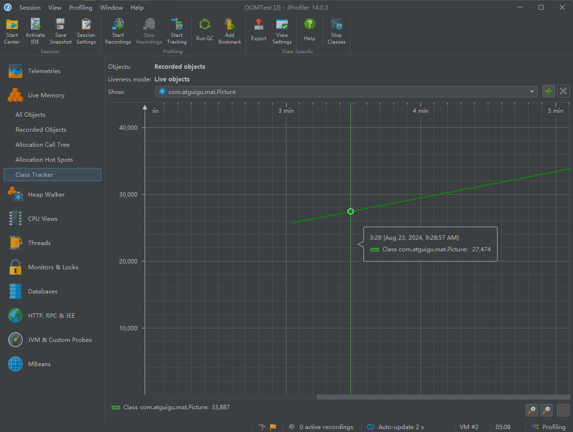Image resolution: width=573 pixels, height=432 pixels.
Task: Click the horizontal graph scrollbar
Action: [443, 397]
